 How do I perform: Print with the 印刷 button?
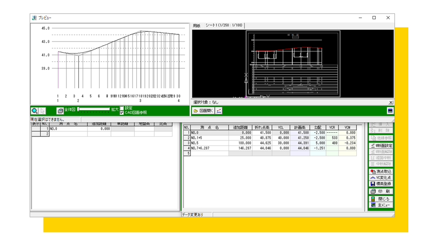381,192
